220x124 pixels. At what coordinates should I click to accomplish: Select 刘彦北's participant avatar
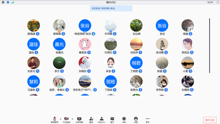pos(33,63)
